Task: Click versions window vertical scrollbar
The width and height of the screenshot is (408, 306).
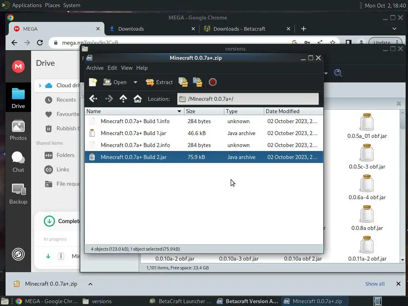Action: [402, 186]
